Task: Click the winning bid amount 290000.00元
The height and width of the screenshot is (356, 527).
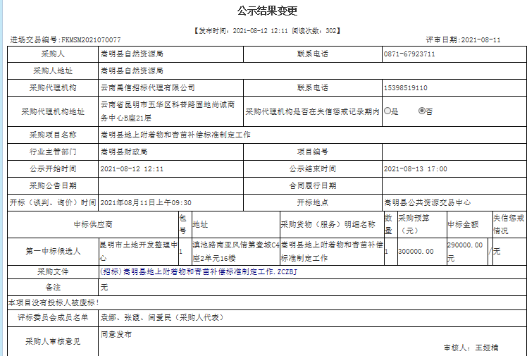Action: pos(465,252)
